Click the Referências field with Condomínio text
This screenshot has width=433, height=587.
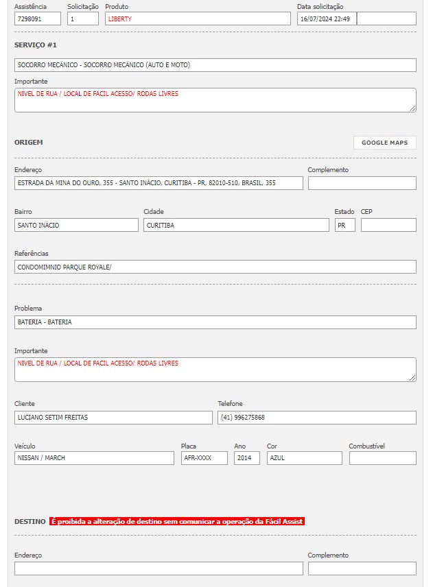coord(215,267)
